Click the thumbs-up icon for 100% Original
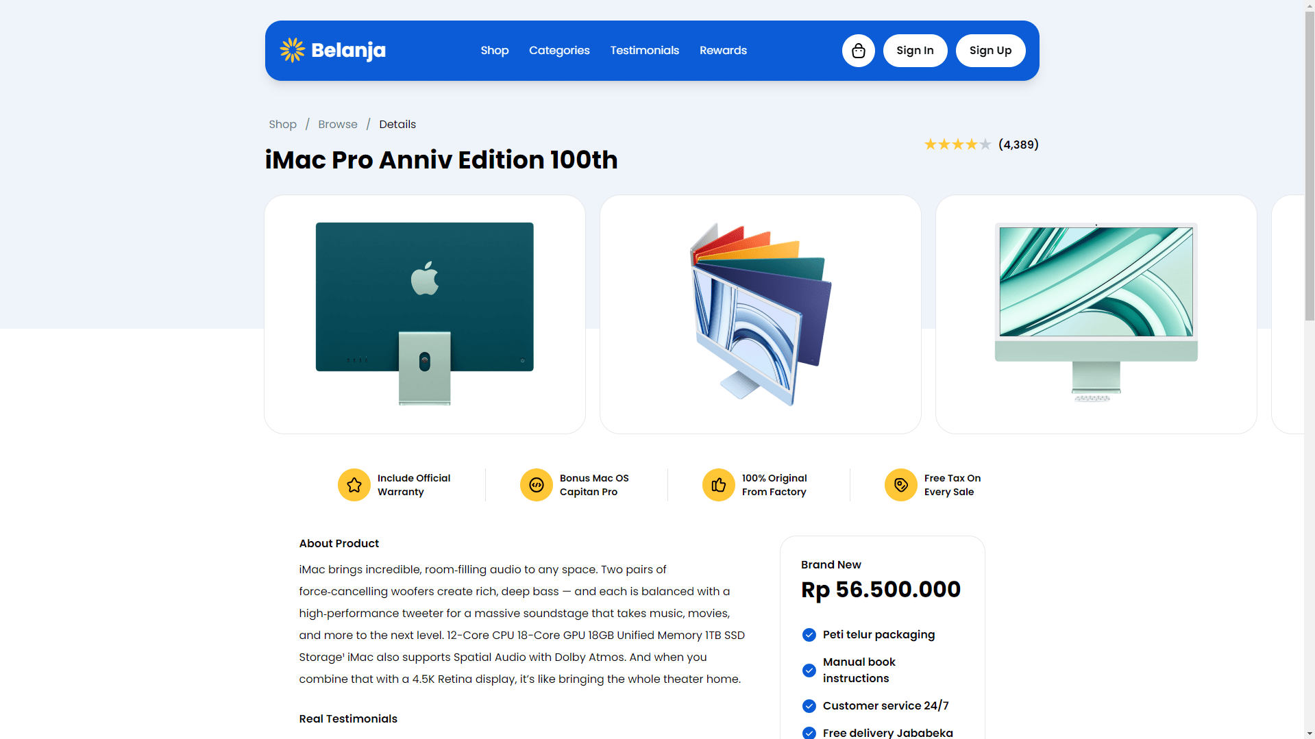 719,485
